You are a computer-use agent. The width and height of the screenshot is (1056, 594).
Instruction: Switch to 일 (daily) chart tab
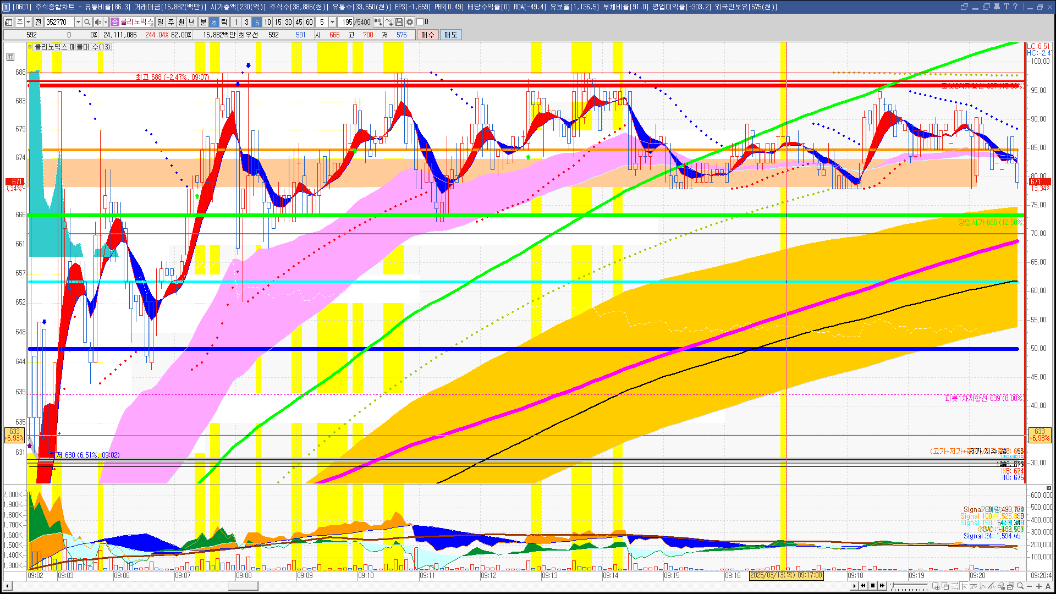160,22
